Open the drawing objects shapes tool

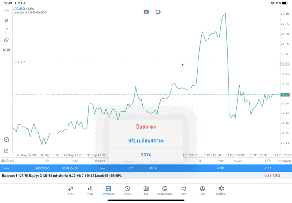(x=6, y=40)
